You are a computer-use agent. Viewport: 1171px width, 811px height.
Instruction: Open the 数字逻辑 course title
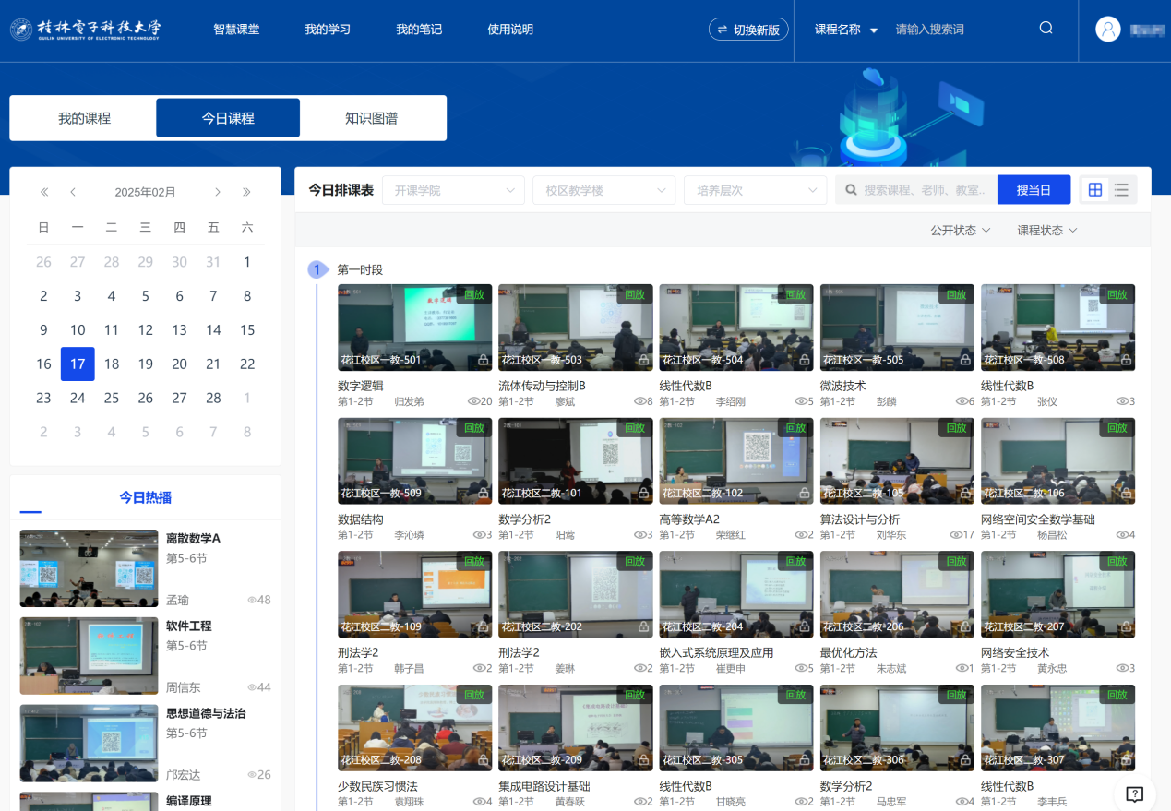(361, 386)
